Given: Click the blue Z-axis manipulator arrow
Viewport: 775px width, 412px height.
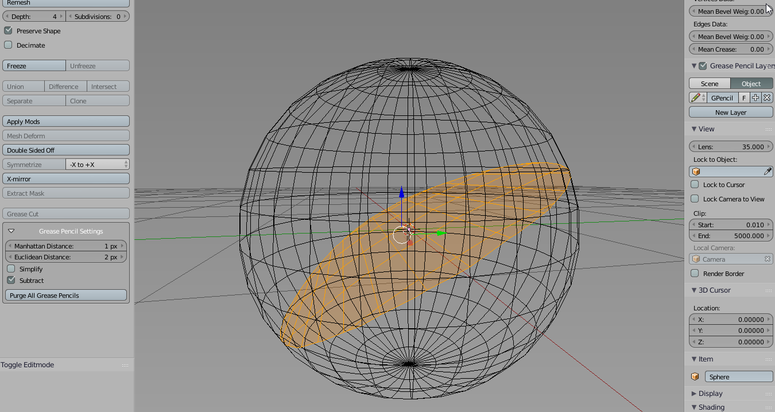Looking at the screenshot, I should pos(402,192).
